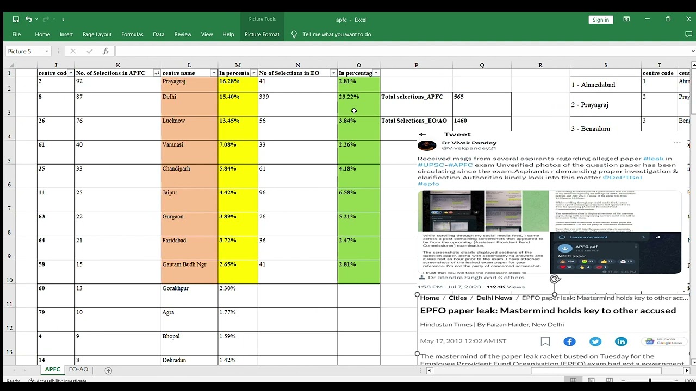Switch to the Home ribbon tab
Viewport: 696px width, 391px height.
(42, 34)
